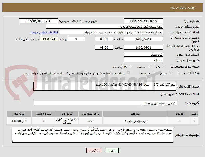Screen dimensions: 205x157
Task: Click the چاپ (print) button
Action: (x=112, y=151)
